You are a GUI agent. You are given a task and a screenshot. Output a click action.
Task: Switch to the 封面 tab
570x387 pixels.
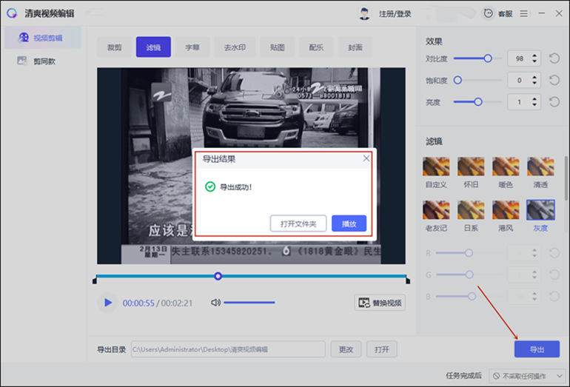[x=355, y=47]
